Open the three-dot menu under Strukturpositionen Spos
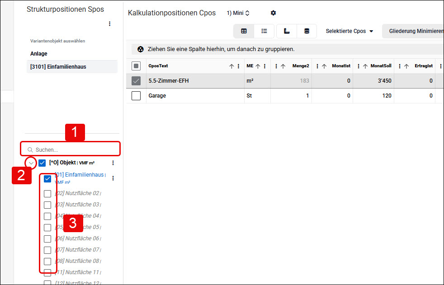 (109, 24)
